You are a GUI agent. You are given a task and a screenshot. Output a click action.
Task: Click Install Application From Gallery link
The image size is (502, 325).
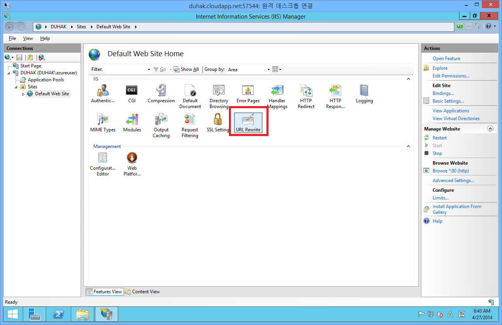point(457,209)
